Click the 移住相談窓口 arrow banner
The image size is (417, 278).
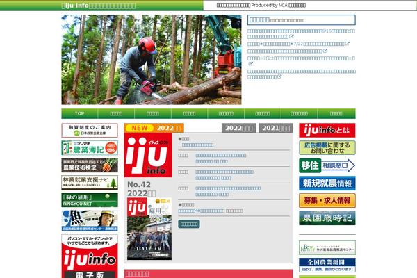click(x=327, y=165)
